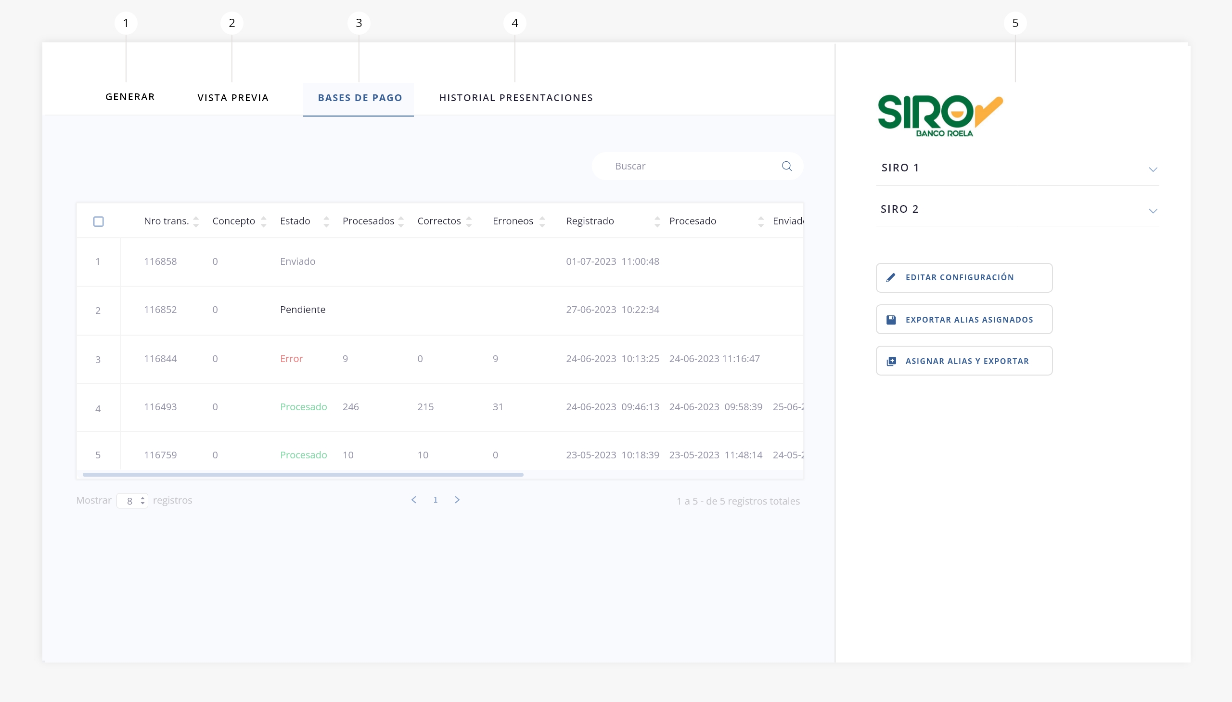The image size is (1232, 702).
Task: Expand the SIRO 2 section
Action: (x=1153, y=211)
